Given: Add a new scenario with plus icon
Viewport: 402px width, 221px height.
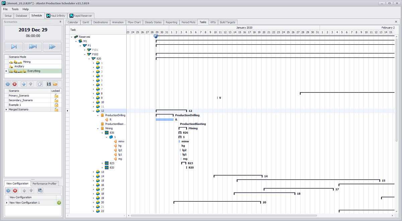Looking at the screenshot, I should click(x=8, y=84).
